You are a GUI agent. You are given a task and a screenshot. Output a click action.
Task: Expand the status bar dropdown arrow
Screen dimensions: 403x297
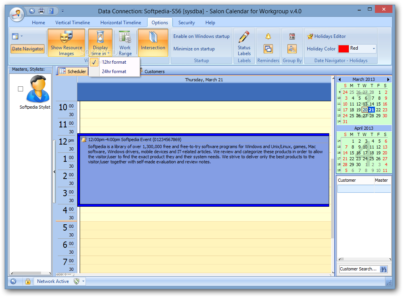(83, 281)
